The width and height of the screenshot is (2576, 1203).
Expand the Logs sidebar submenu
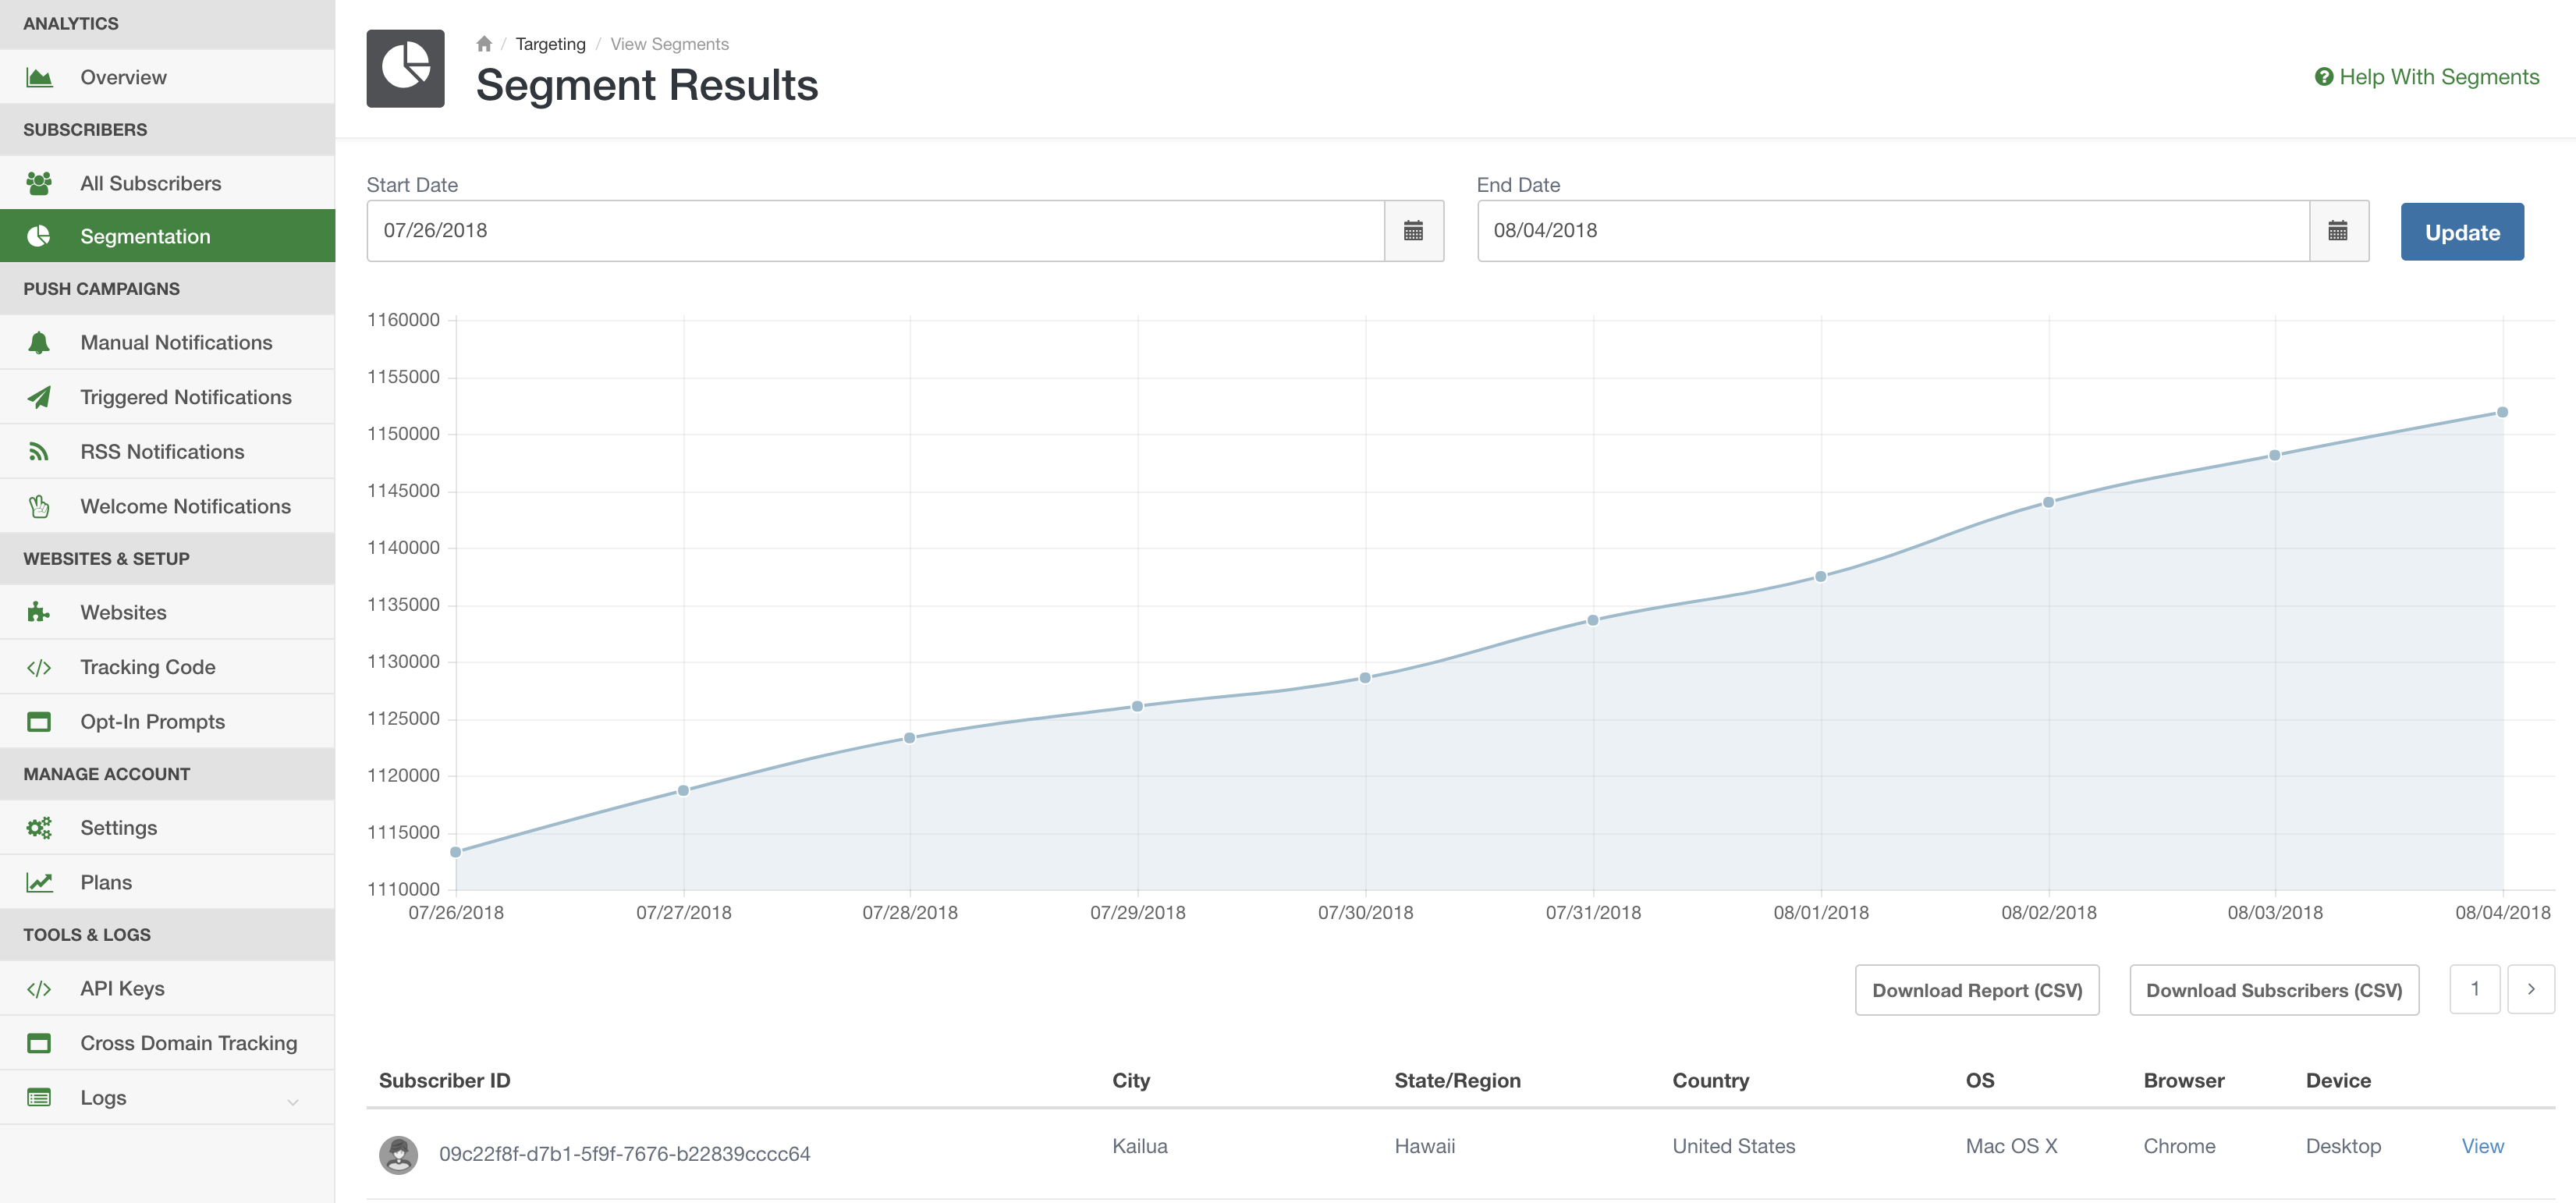click(292, 1101)
